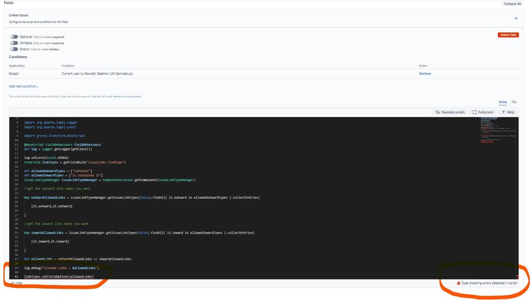Click the def allowedLinks line 37
The height and width of the screenshot is (300, 531).
pyautogui.click(x=78, y=259)
